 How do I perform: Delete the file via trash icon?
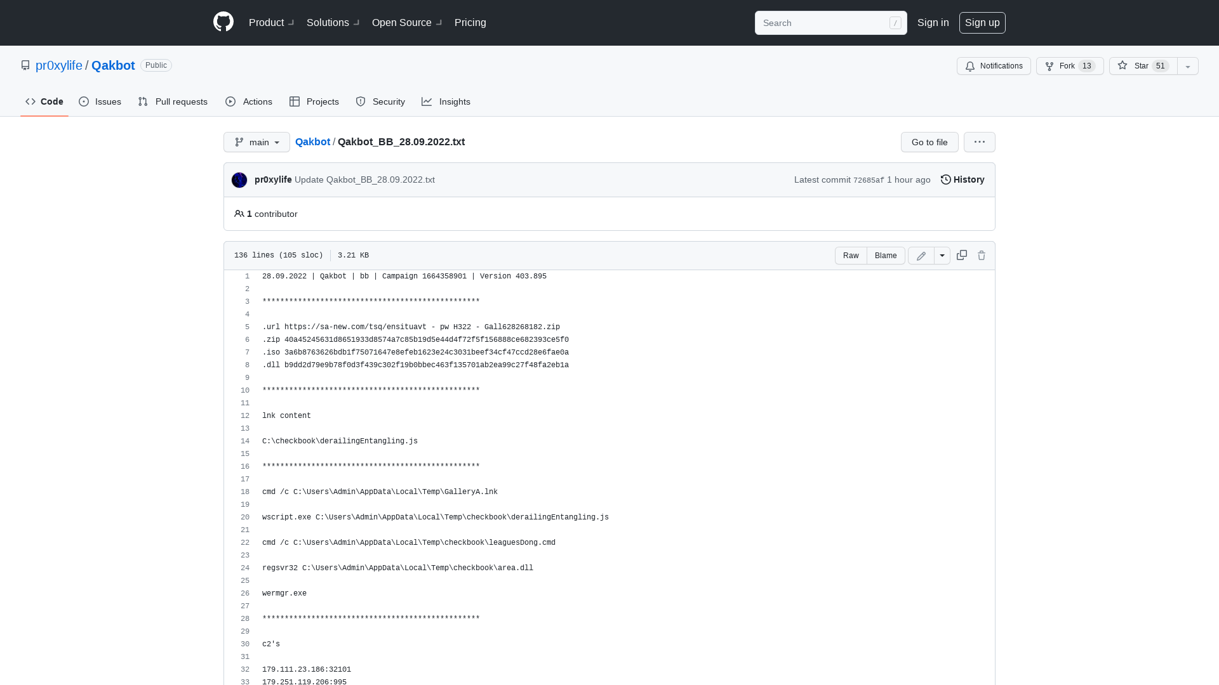982,255
